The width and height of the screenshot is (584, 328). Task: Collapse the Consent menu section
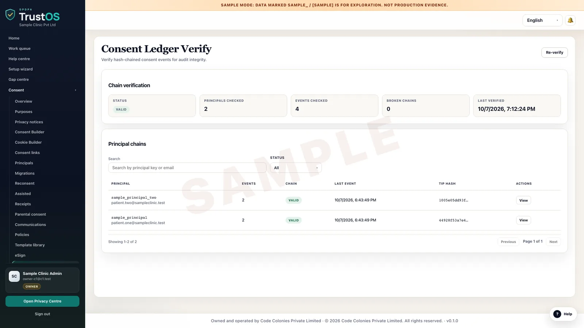[x=42, y=90]
